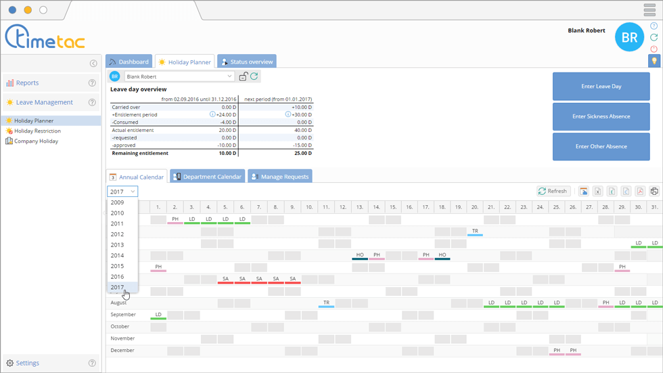Click the BR profile avatar at top right
The image size is (663, 373).
(x=629, y=37)
